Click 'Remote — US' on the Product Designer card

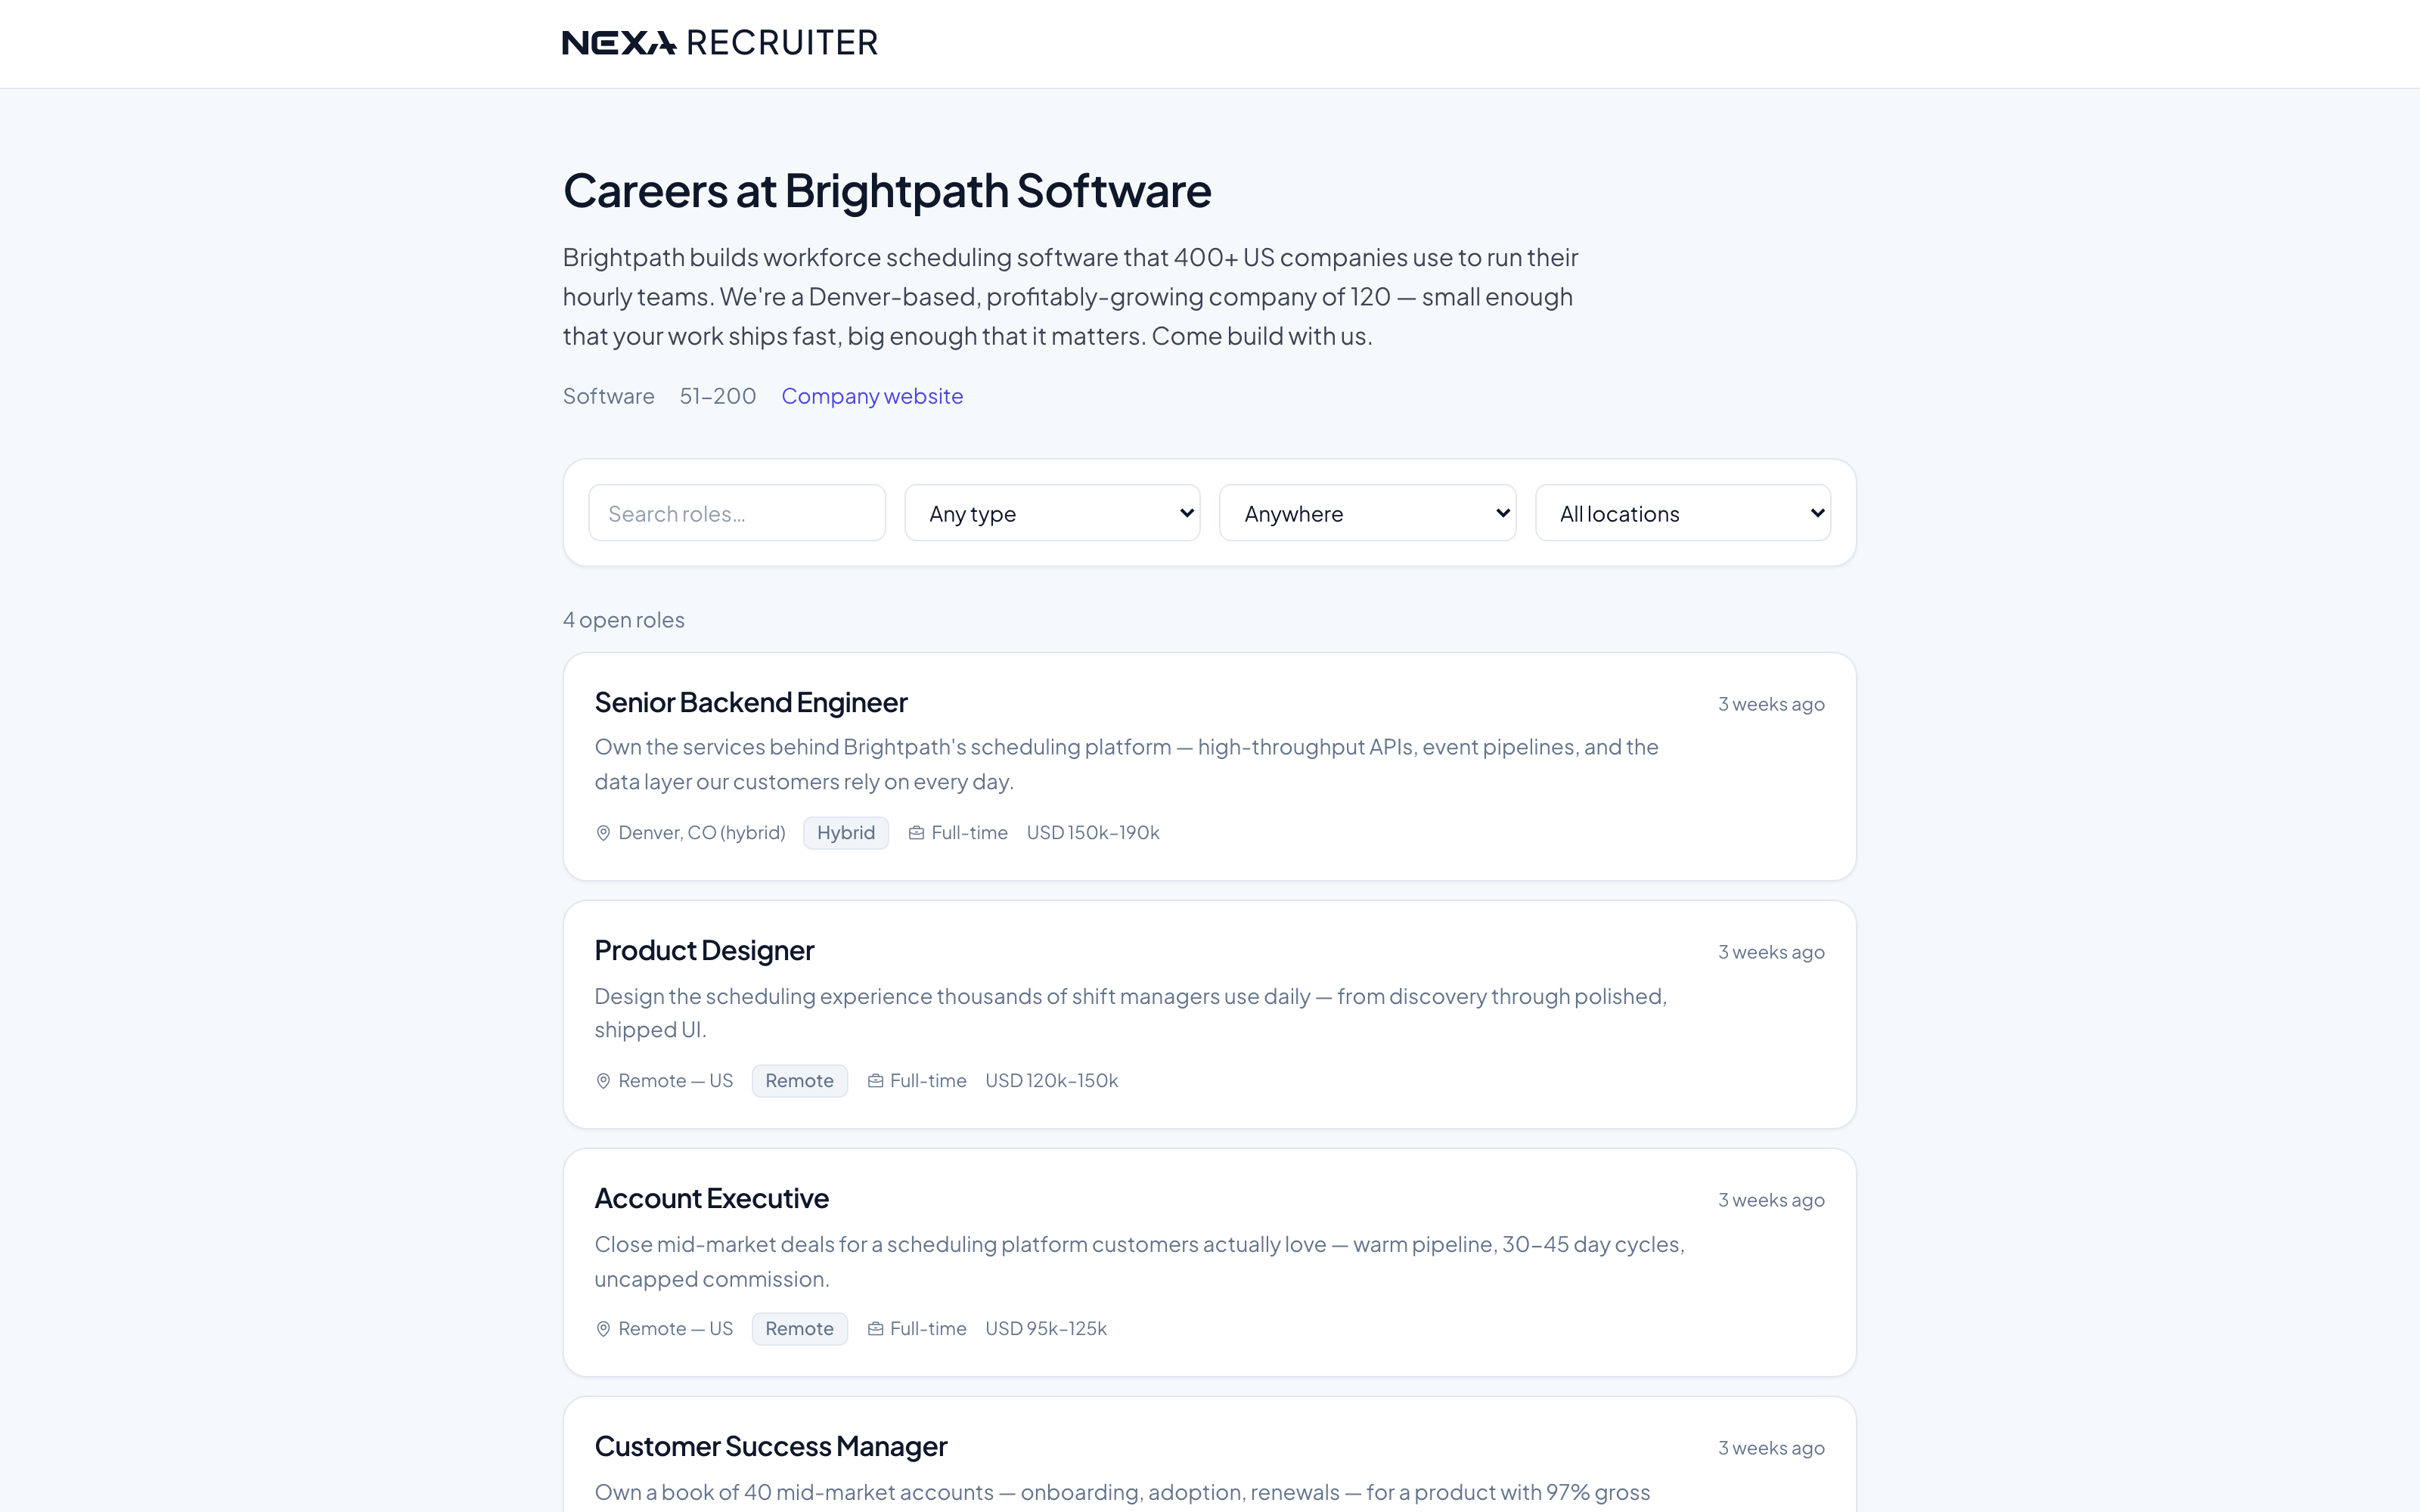pos(676,1081)
